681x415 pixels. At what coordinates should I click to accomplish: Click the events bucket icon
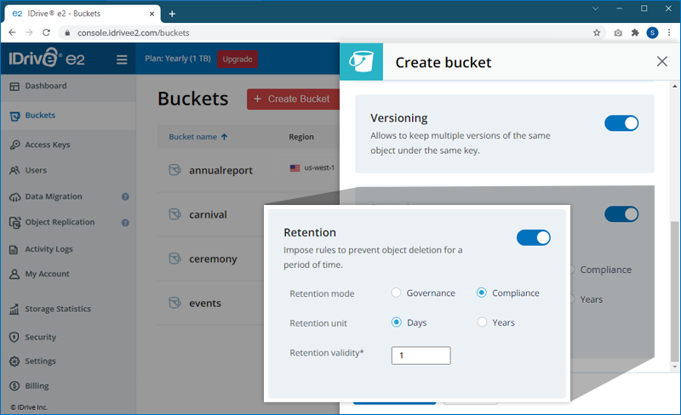(x=175, y=303)
